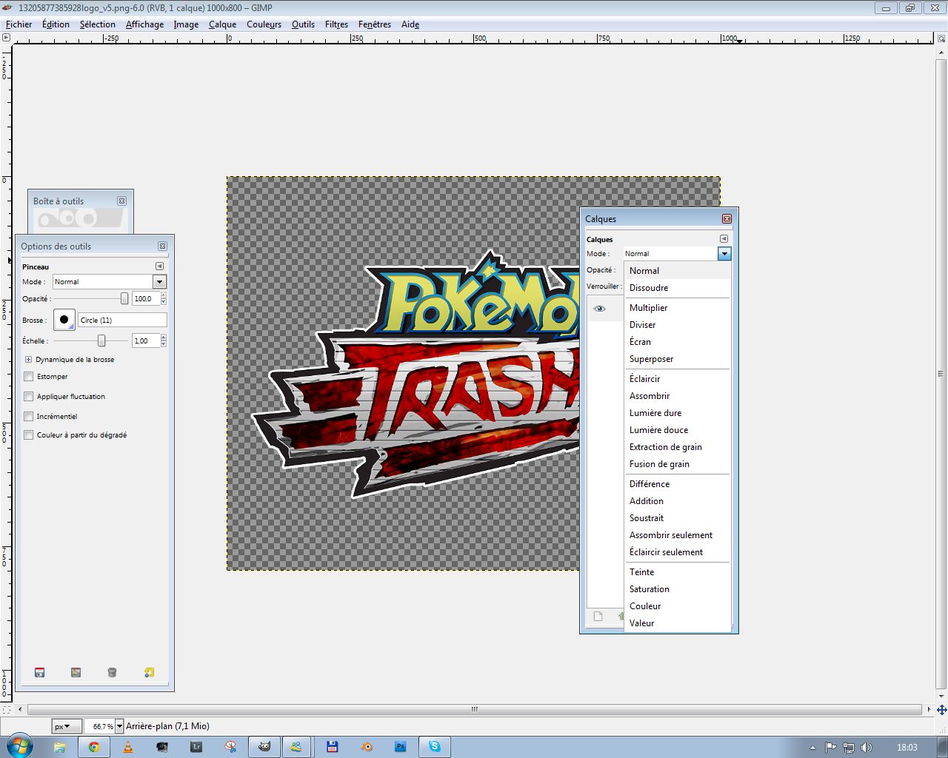This screenshot has width=948, height=758.
Task: Open Windows Explorer from the taskbar
Action: click(60, 747)
